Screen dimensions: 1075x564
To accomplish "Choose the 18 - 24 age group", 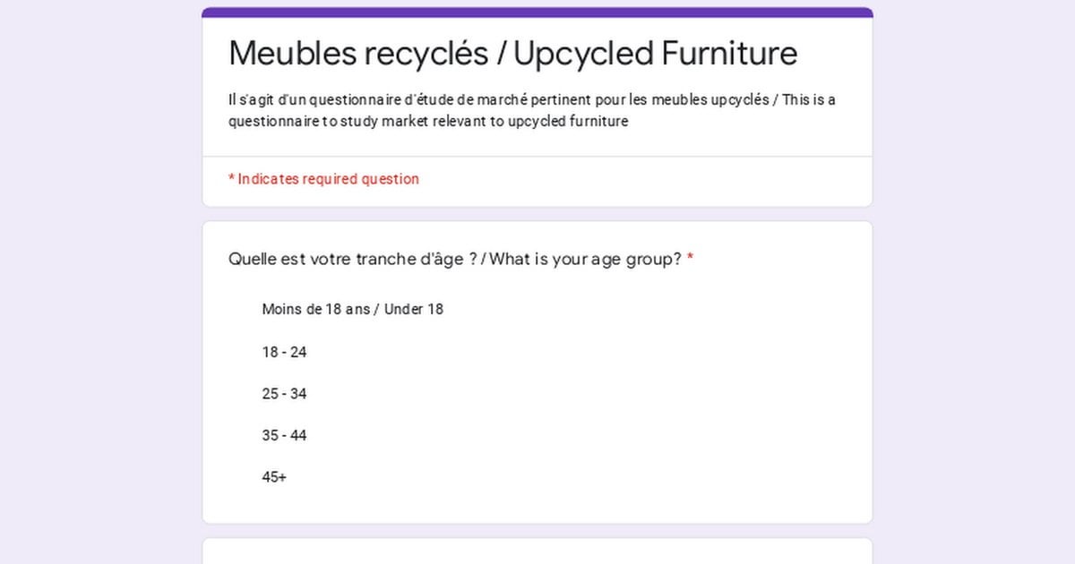I will [x=284, y=352].
